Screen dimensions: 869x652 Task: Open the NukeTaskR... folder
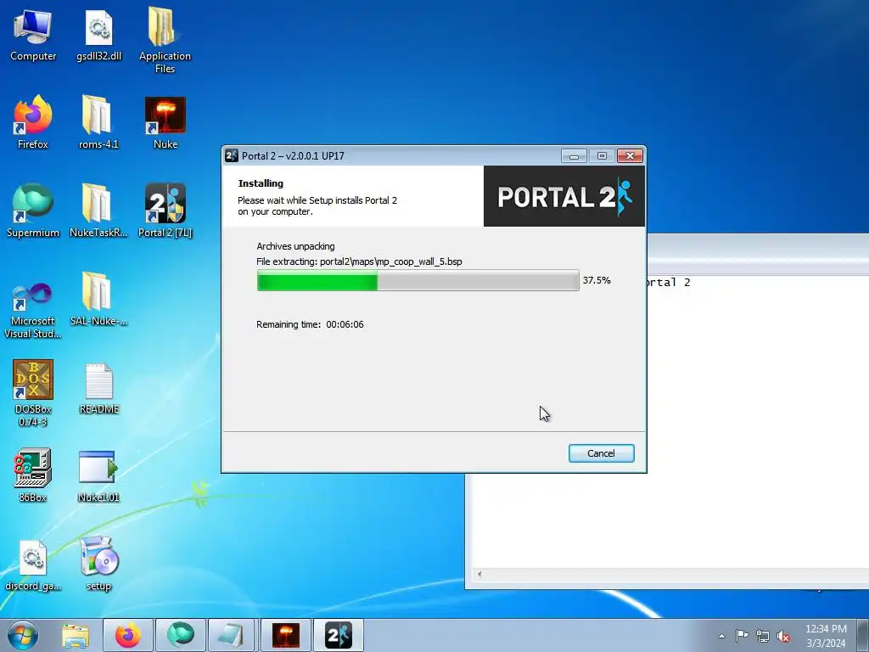(98, 211)
